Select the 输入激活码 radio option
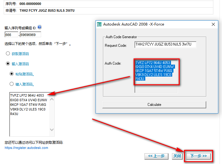This screenshot has height=164, width=222. (x=8, y=64)
